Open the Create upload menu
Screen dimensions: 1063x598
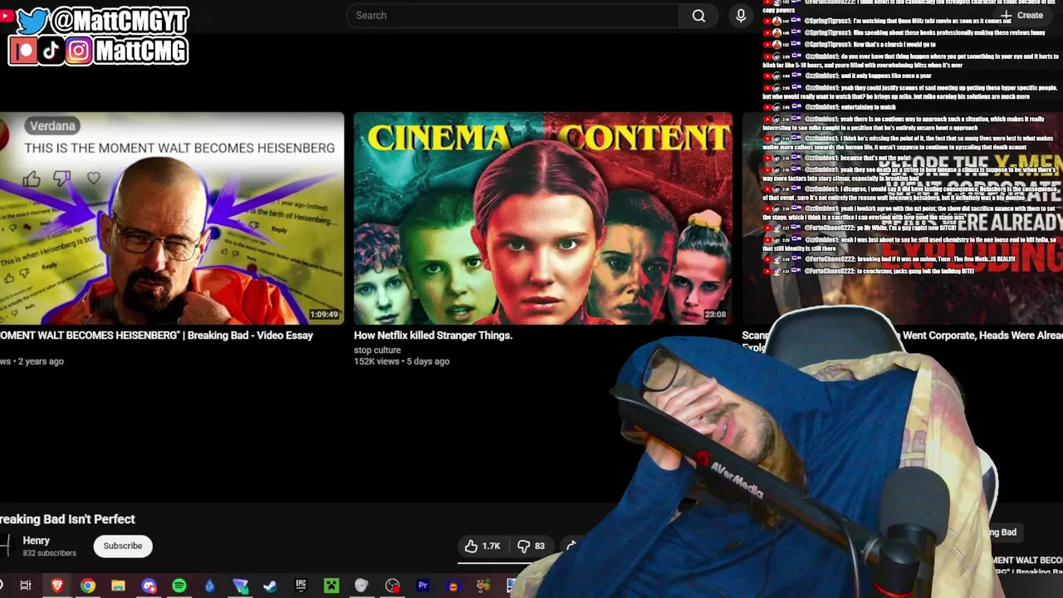[x=1023, y=15]
